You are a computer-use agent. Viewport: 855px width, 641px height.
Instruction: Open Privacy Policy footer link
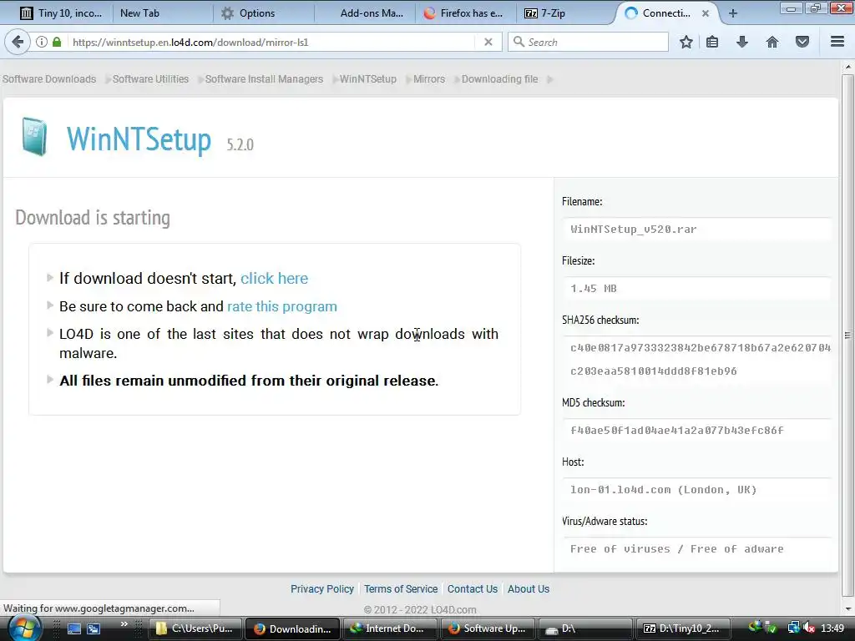click(x=321, y=588)
